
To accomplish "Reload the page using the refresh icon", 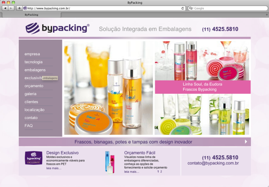I will click(183, 8).
